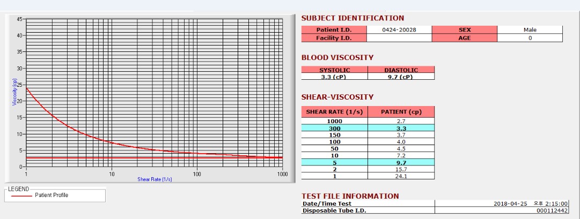
Task: Click the patient value 24.1 cell
Action: pyautogui.click(x=401, y=176)
